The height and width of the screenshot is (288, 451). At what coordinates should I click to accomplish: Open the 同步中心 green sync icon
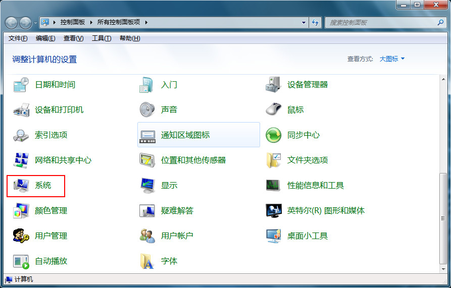click(273, 135)
